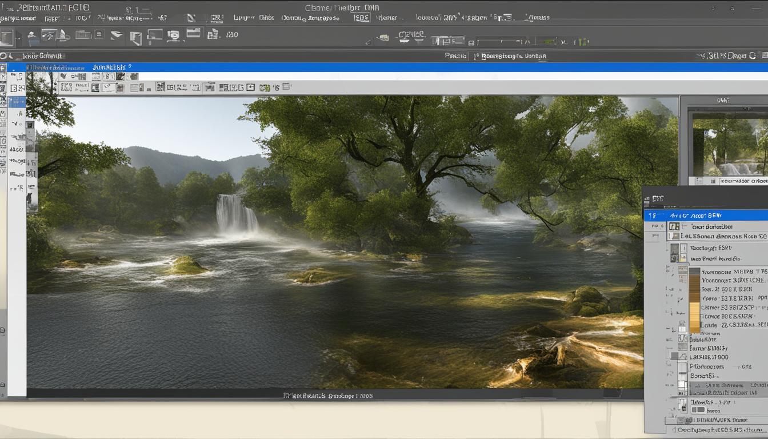Switch to the Channels menu entry

point(266,18)
